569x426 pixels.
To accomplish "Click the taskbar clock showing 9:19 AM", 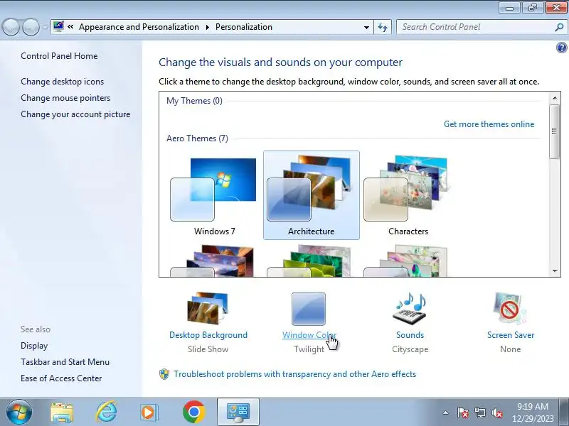I will pos(532,413).
